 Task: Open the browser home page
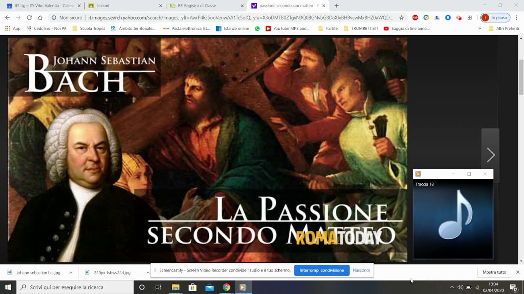point(40,18)
